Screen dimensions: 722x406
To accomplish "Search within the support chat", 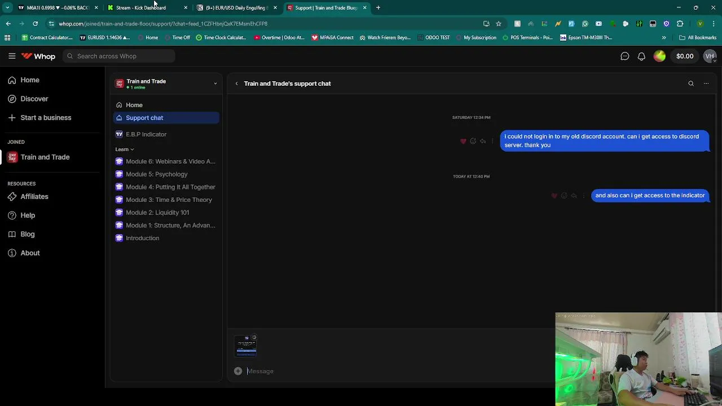I will coord(691,83).
